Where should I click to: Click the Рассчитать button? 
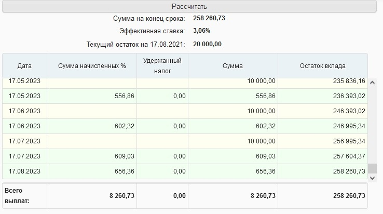click(189, 6)
